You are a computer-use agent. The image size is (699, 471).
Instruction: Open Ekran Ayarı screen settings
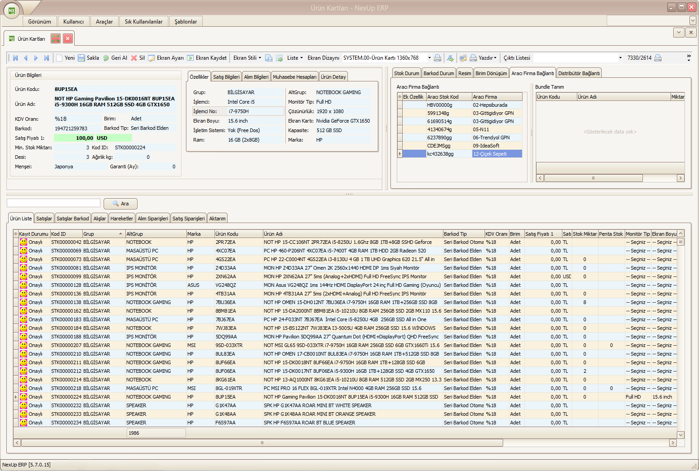coord(166,58)
